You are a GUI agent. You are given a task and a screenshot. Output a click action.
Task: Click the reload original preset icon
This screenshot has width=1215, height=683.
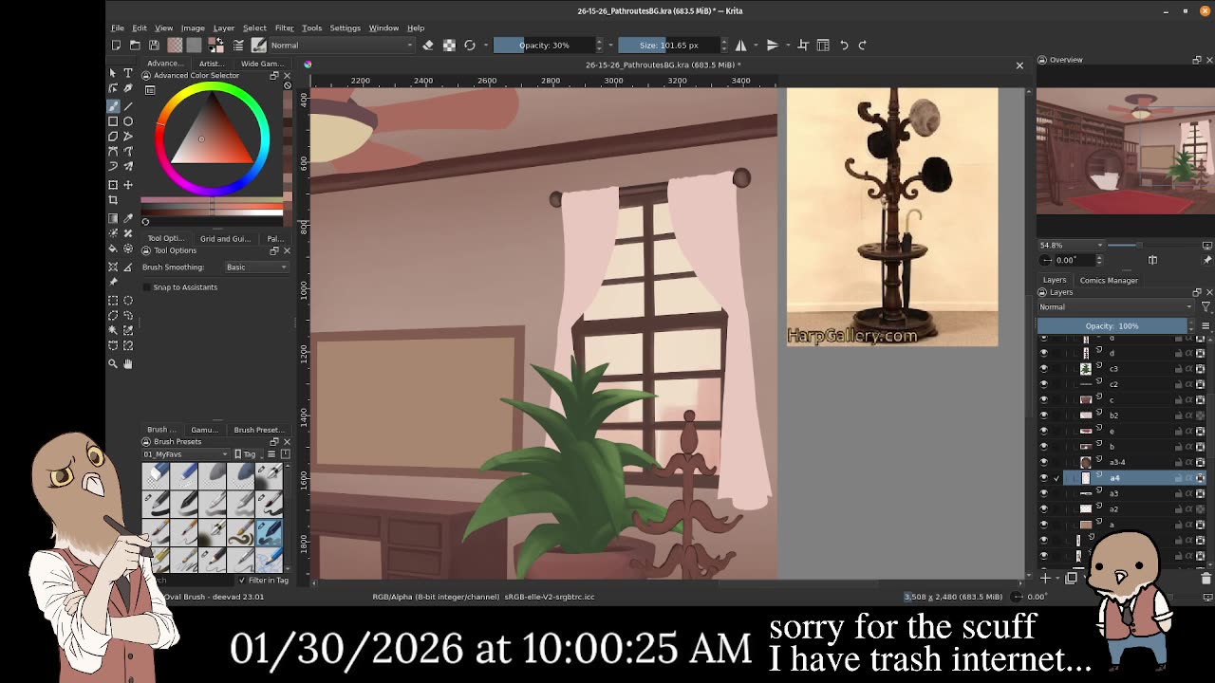point(469,45)
